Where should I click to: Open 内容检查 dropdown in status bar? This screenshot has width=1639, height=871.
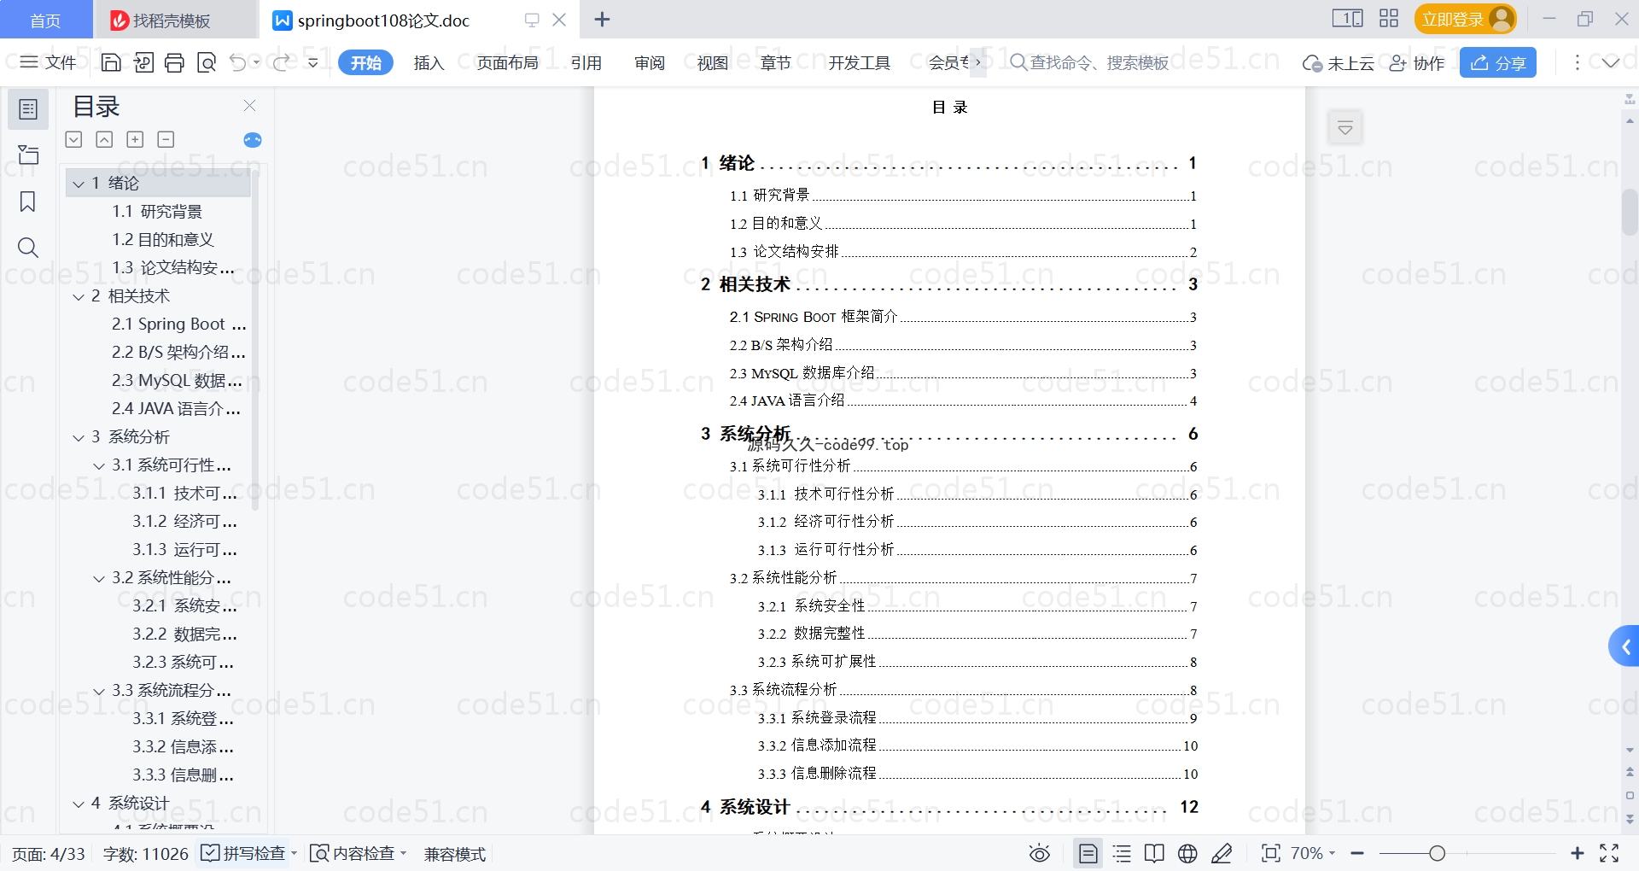359,853
